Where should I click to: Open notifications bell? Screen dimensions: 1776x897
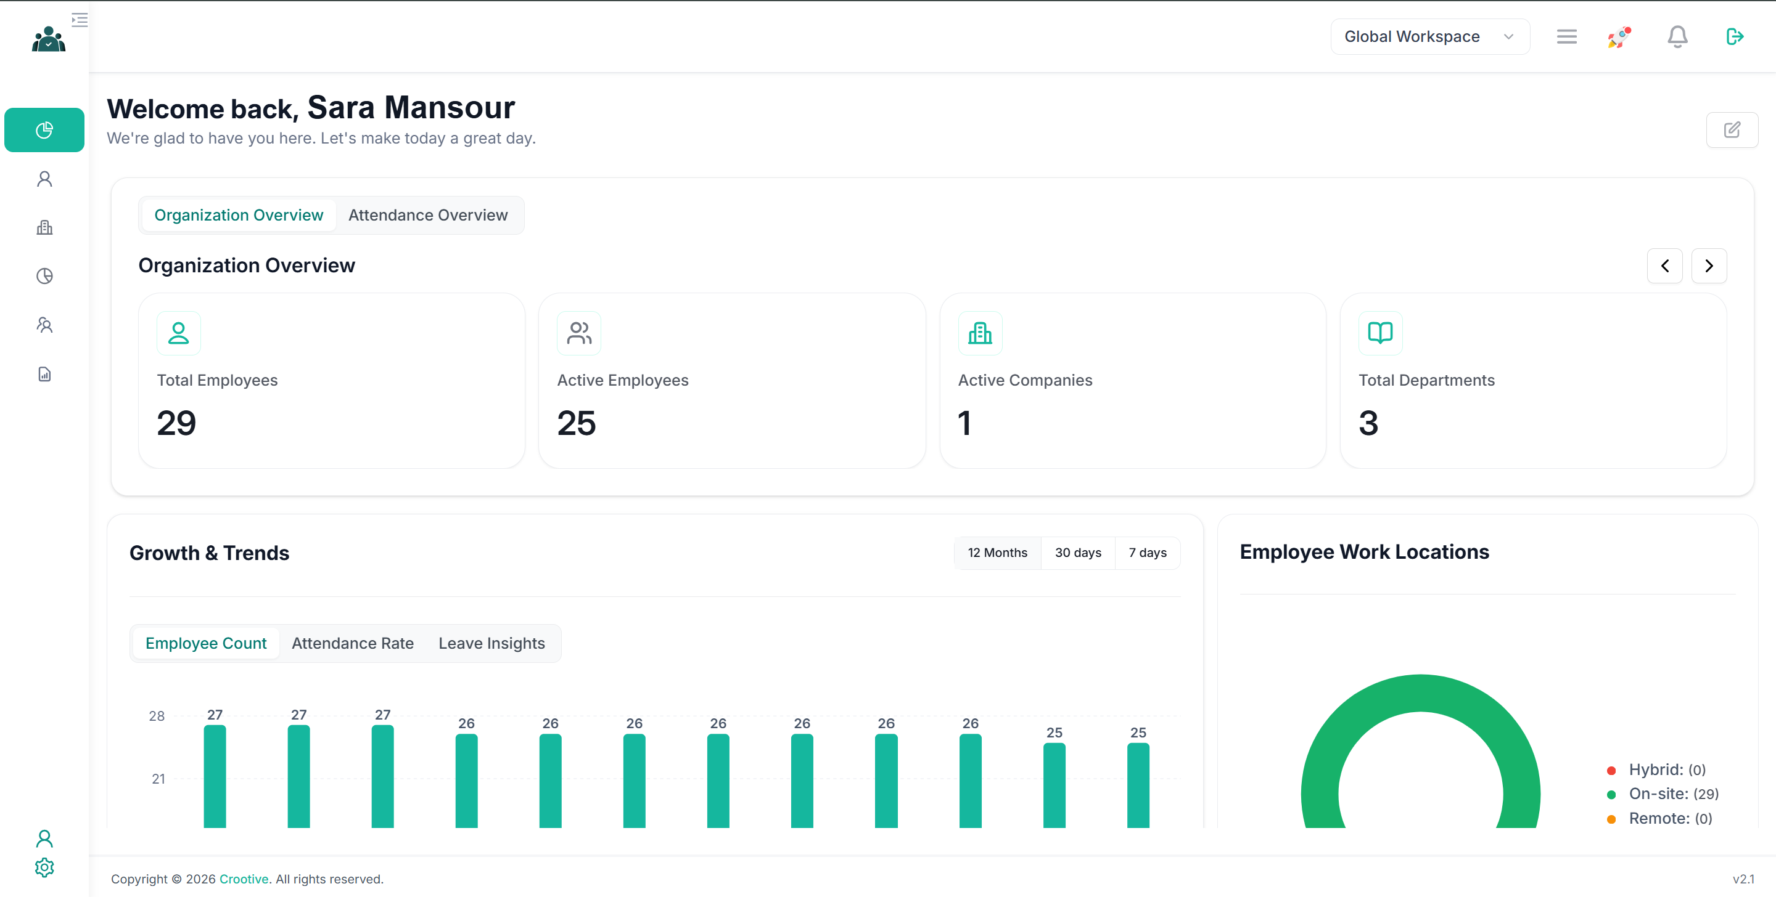coord(1677,36)
